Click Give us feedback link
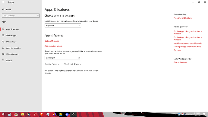Screen dimensions: 208x117 coord(180,62)
